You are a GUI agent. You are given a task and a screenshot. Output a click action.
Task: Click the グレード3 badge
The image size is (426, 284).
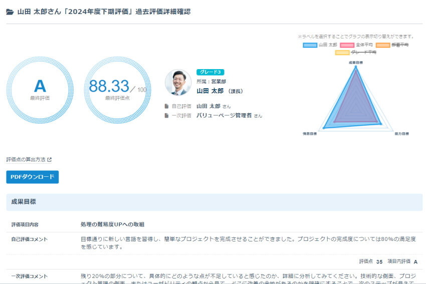coord(210,72)
